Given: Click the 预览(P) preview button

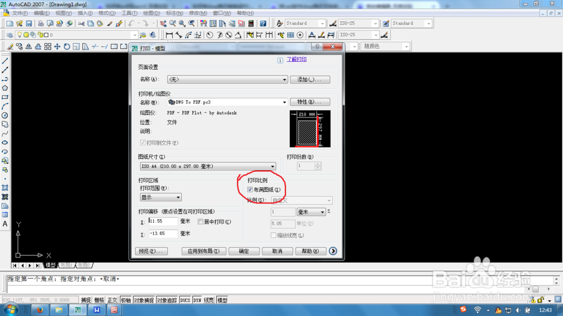Looking at the screenshot, I should point(151,251).
